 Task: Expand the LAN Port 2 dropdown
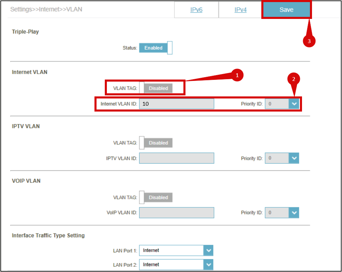coord(176,264)
